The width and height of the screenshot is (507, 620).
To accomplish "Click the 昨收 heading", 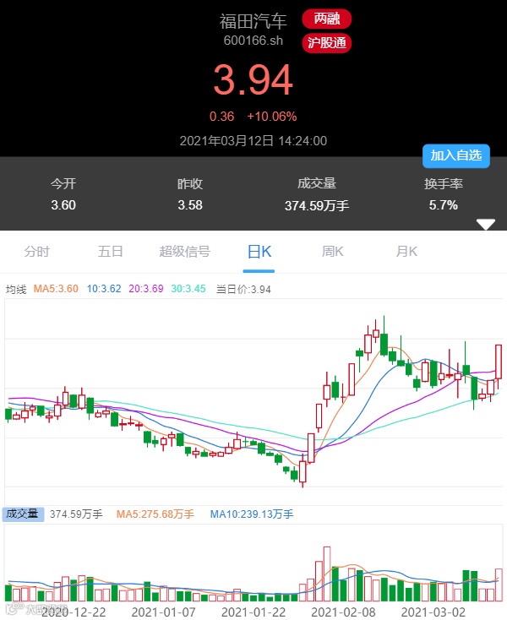I will 190,183.
